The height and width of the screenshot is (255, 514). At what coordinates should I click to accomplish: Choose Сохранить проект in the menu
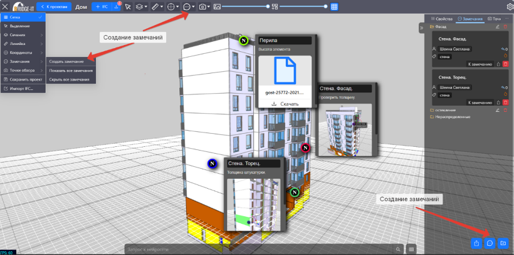tap(23, 79)
